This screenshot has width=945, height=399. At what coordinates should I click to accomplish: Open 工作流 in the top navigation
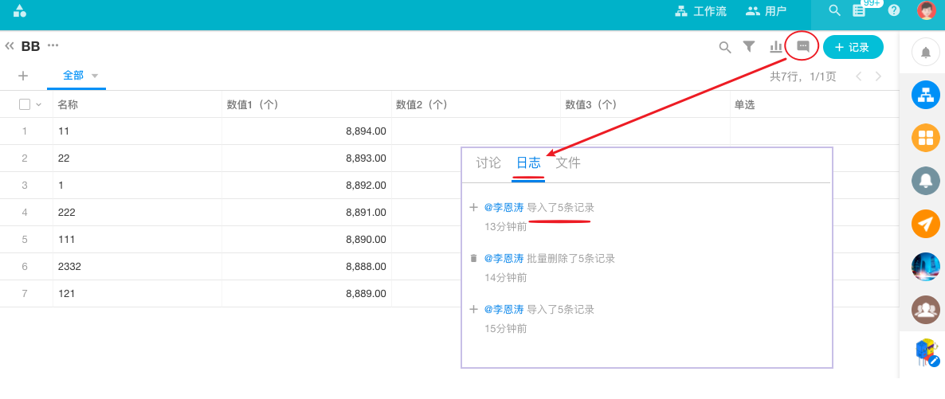click(x=700, y=11)
